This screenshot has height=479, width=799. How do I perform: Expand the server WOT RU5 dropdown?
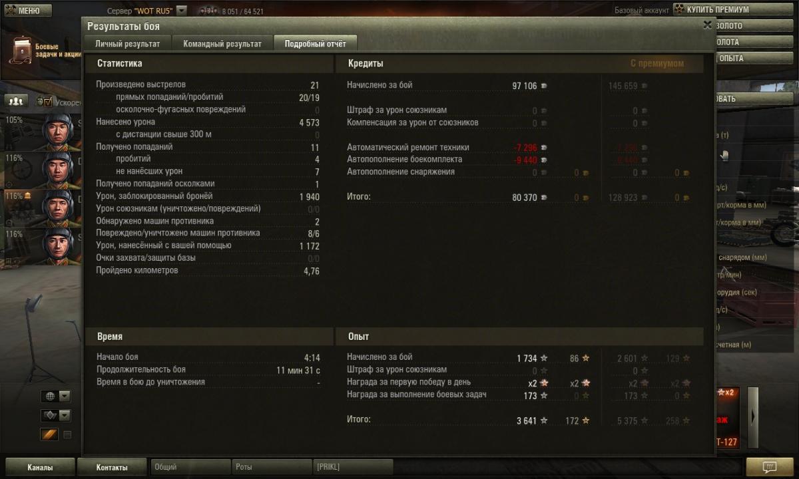coord(182,11)
